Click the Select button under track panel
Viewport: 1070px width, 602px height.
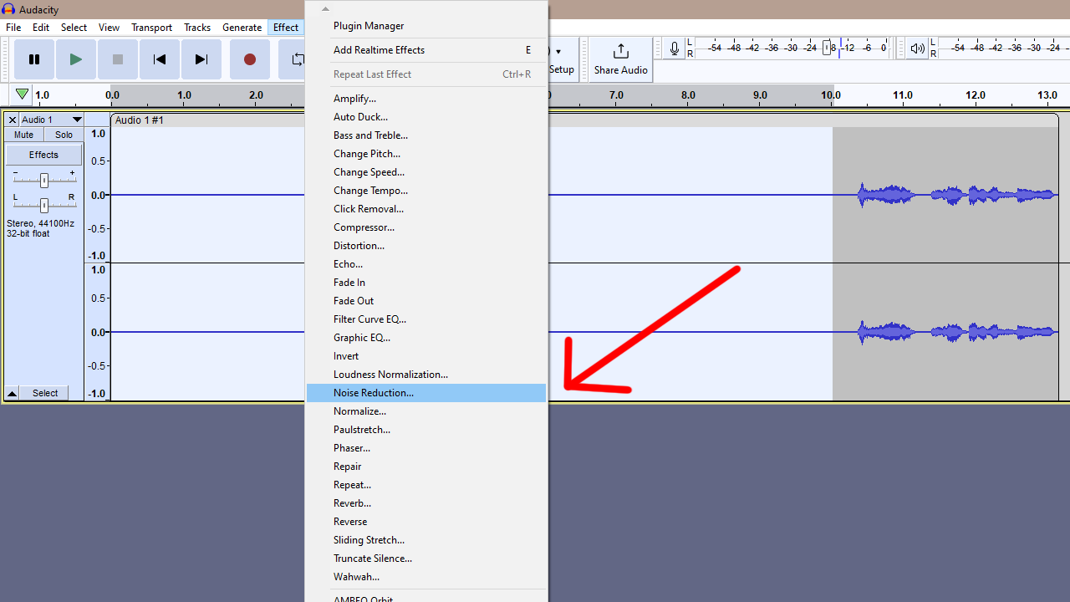(45, 393)
